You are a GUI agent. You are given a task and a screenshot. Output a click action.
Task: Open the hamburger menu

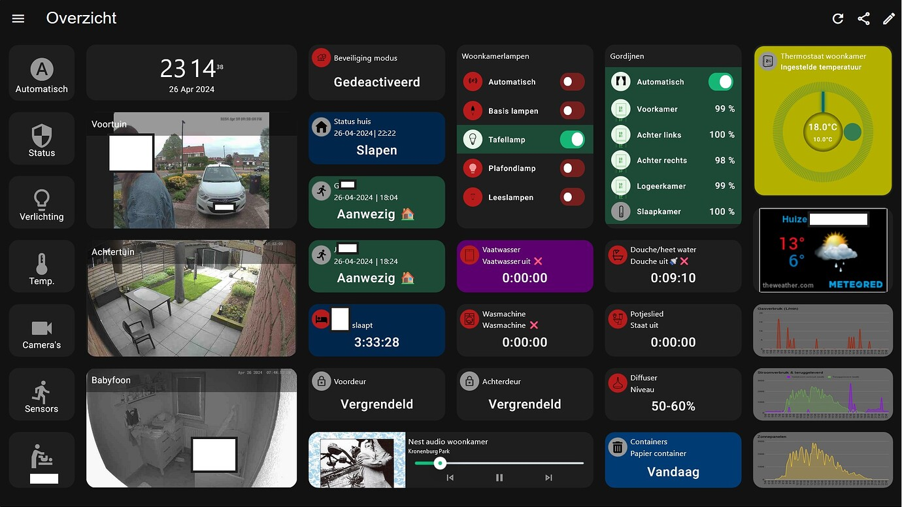18,18
